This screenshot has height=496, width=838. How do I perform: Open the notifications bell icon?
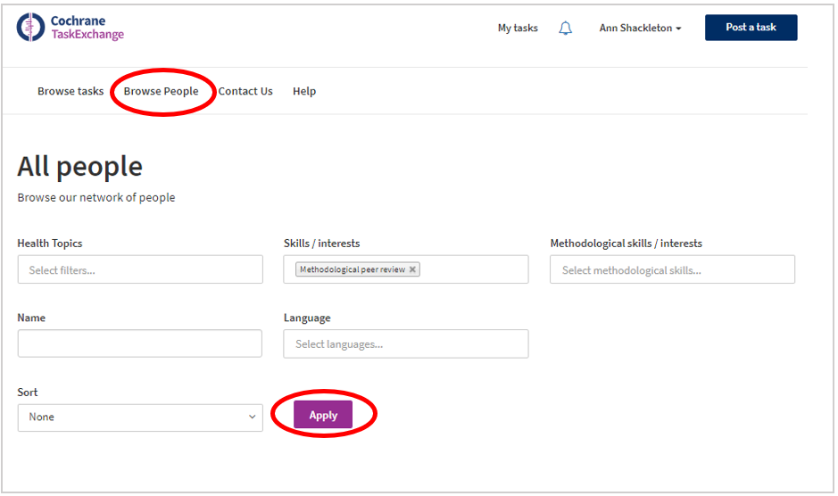[x=566, y=28]
